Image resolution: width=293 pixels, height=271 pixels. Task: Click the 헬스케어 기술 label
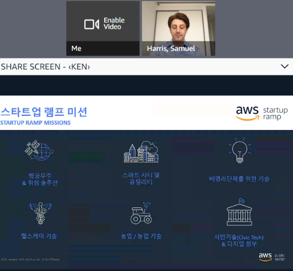(x=39, y=236)
